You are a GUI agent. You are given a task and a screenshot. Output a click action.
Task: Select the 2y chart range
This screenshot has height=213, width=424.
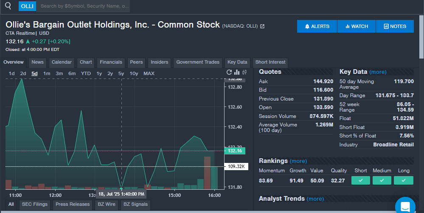tap(110, 73)
